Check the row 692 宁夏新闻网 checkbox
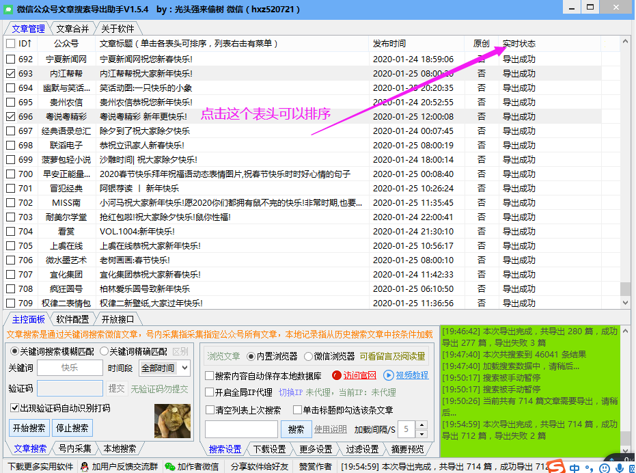The image size is (636, 473). 11,59
